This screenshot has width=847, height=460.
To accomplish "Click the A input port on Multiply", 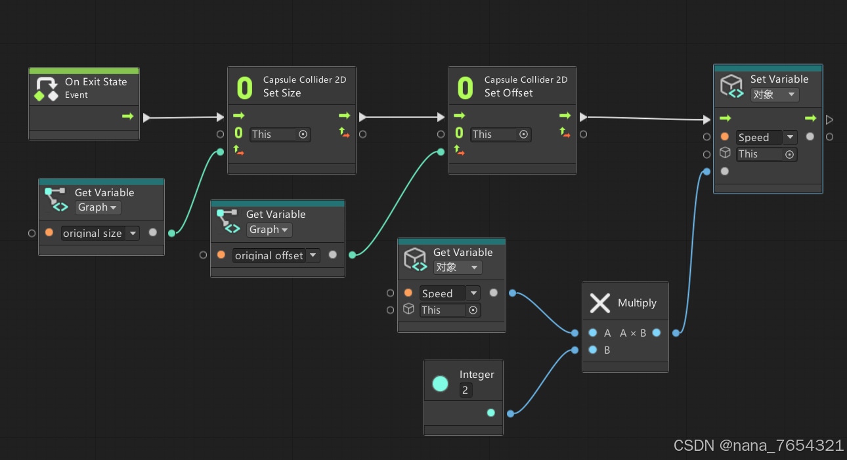I will point(593,333).
